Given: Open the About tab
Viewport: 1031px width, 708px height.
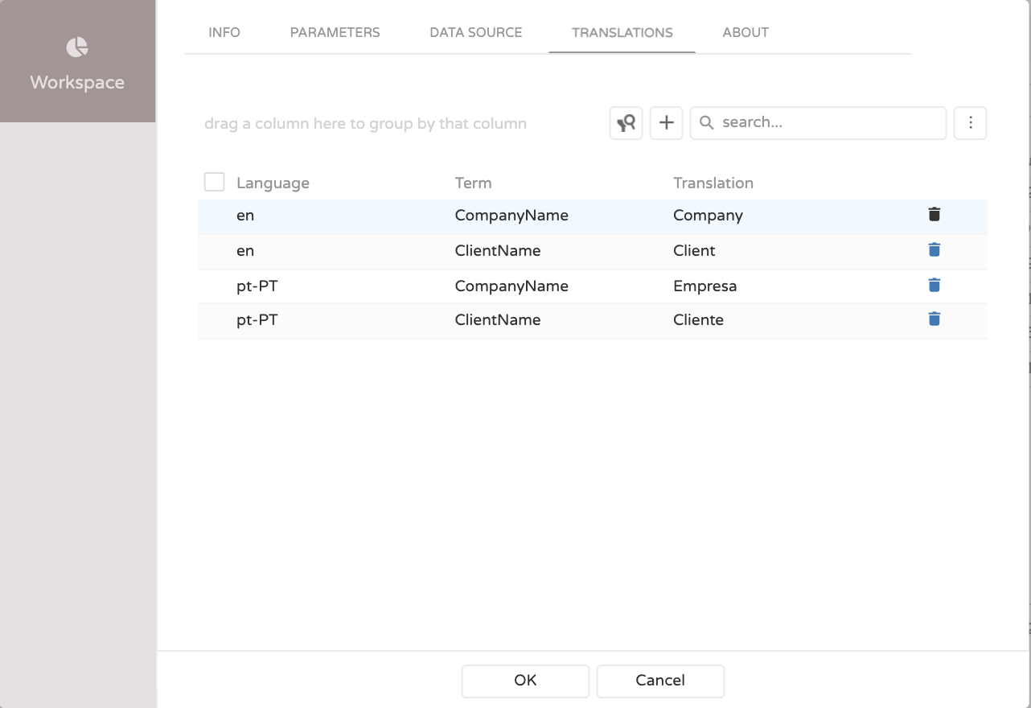Looking at the screenshot, I should coord(746,33).
